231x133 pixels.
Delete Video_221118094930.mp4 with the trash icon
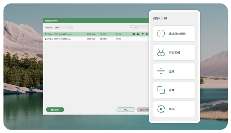[x=147, y=34]
